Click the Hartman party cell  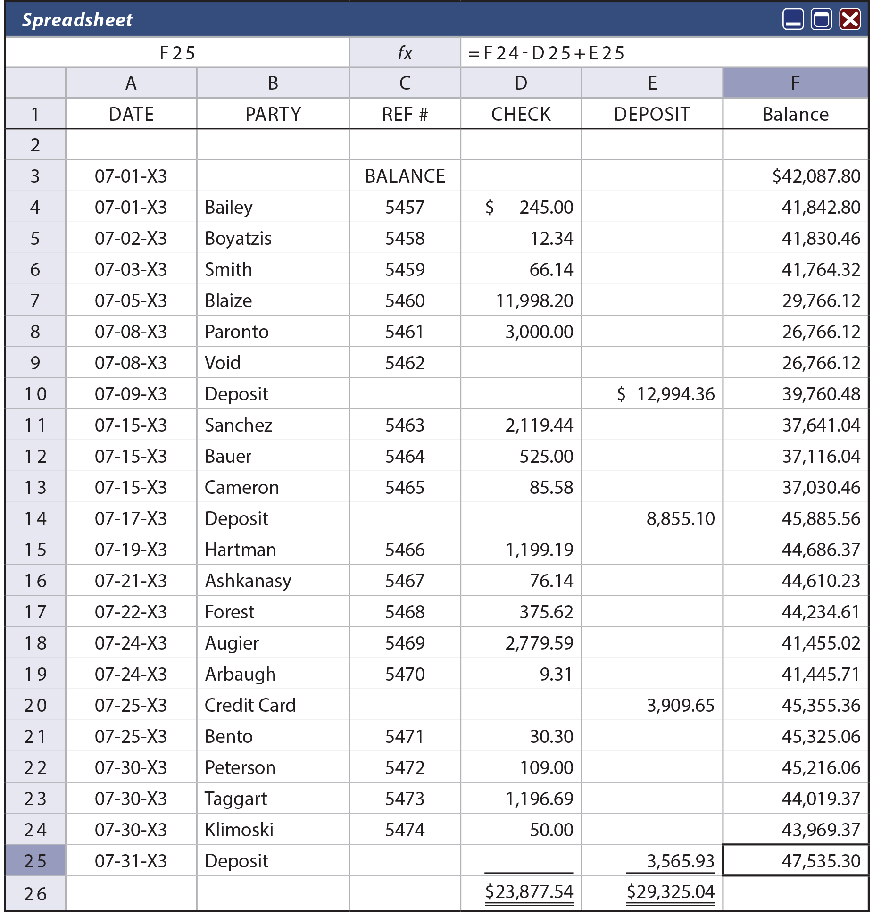[x=273, y=549]
